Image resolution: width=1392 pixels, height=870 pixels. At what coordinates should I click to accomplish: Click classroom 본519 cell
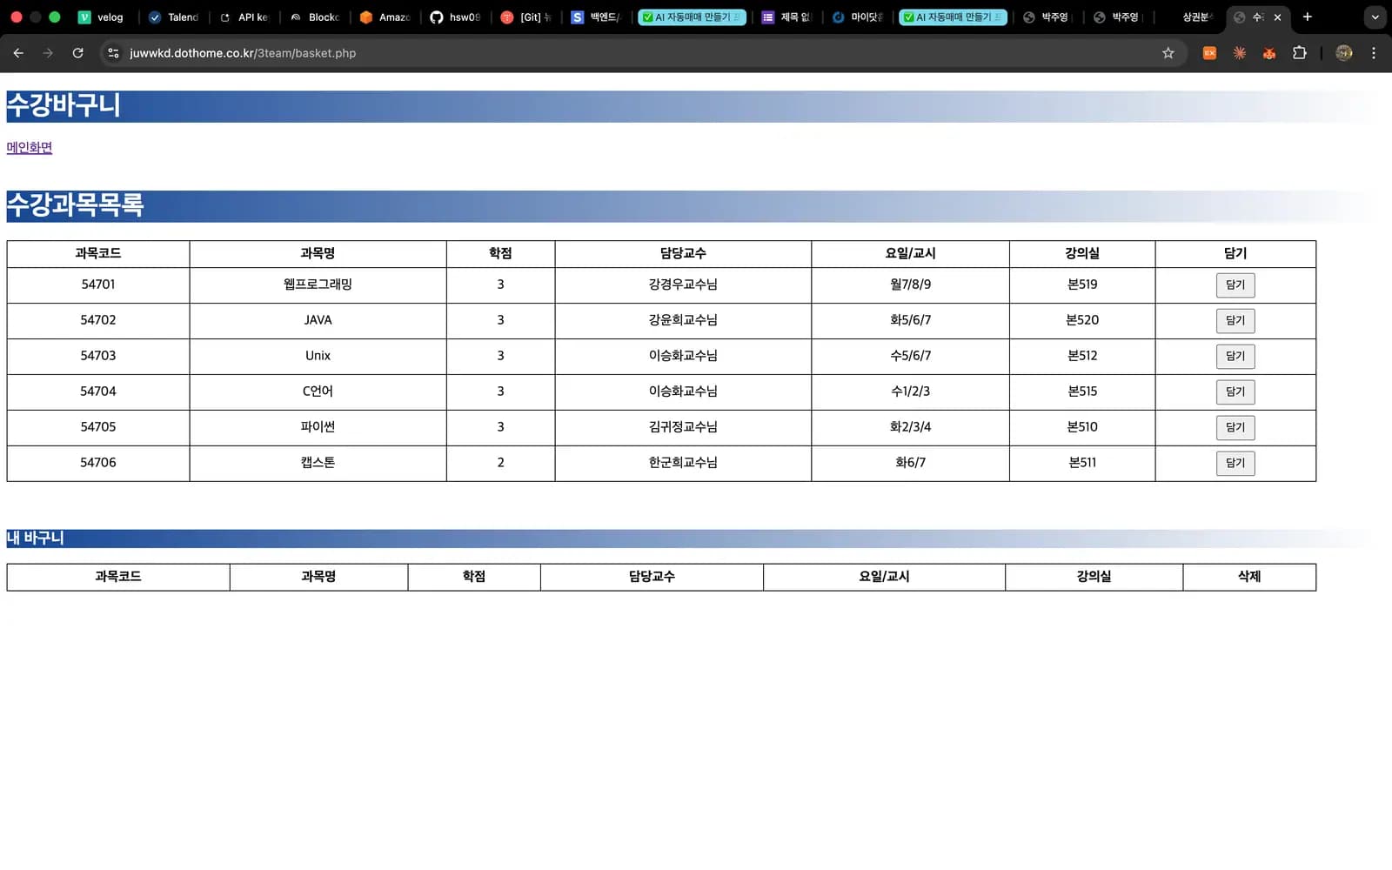(x=1082, y=284)
